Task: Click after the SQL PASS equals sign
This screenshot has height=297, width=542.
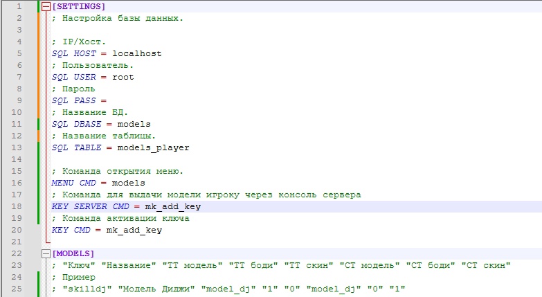Action: 109,100
